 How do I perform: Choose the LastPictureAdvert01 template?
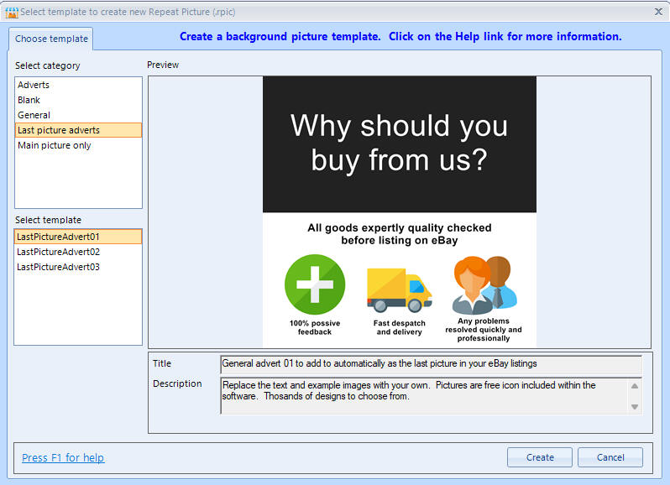coord(78,237)
